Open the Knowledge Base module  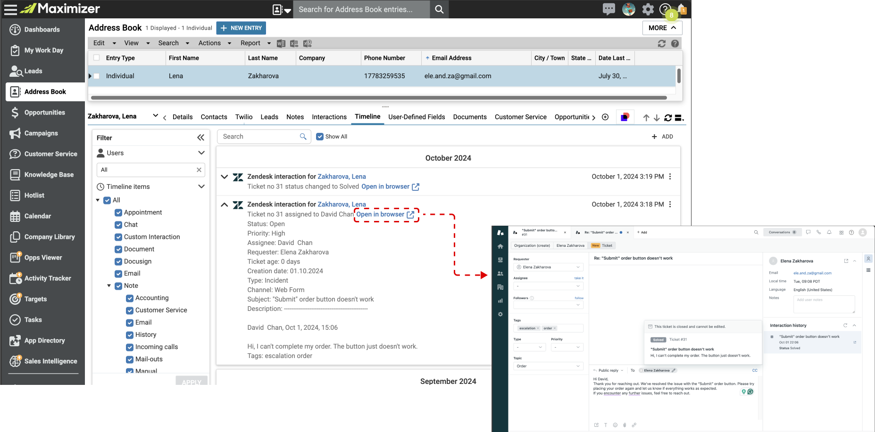[x=42, y=175]
